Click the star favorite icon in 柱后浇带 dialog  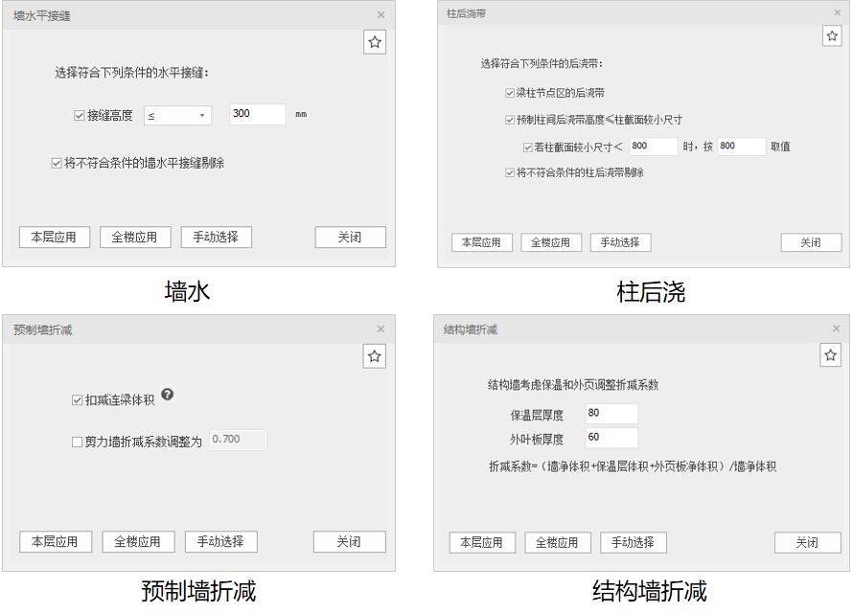(x=832, y=36)
